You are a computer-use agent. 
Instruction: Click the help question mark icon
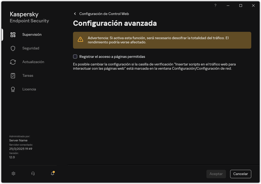(x=215, y=6)
